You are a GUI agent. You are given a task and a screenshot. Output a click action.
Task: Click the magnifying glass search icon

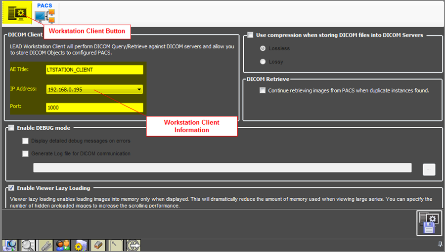(x=28, y=245)
